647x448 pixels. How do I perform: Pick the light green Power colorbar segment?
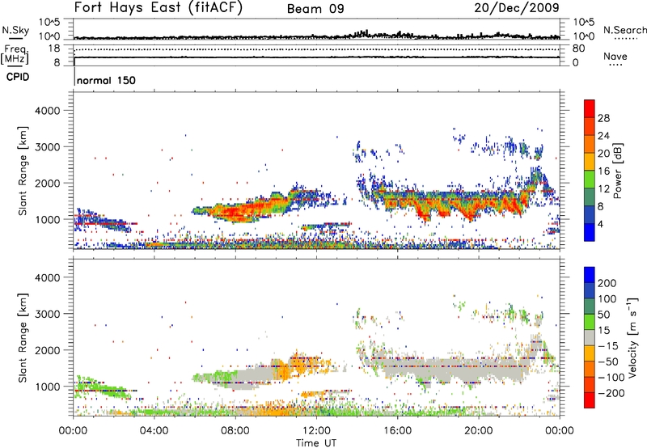[590, 180]
